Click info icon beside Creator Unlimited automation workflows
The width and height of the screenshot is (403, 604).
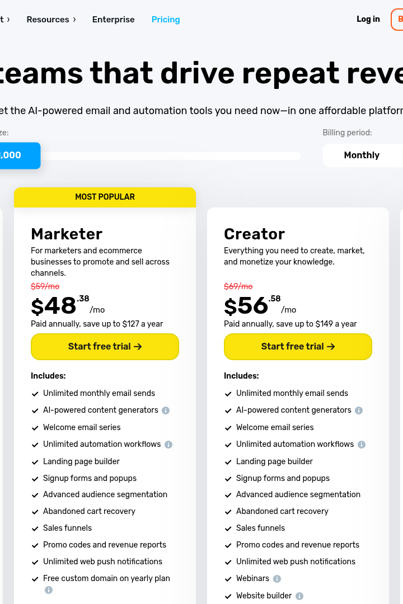click(x=362, y=445)
